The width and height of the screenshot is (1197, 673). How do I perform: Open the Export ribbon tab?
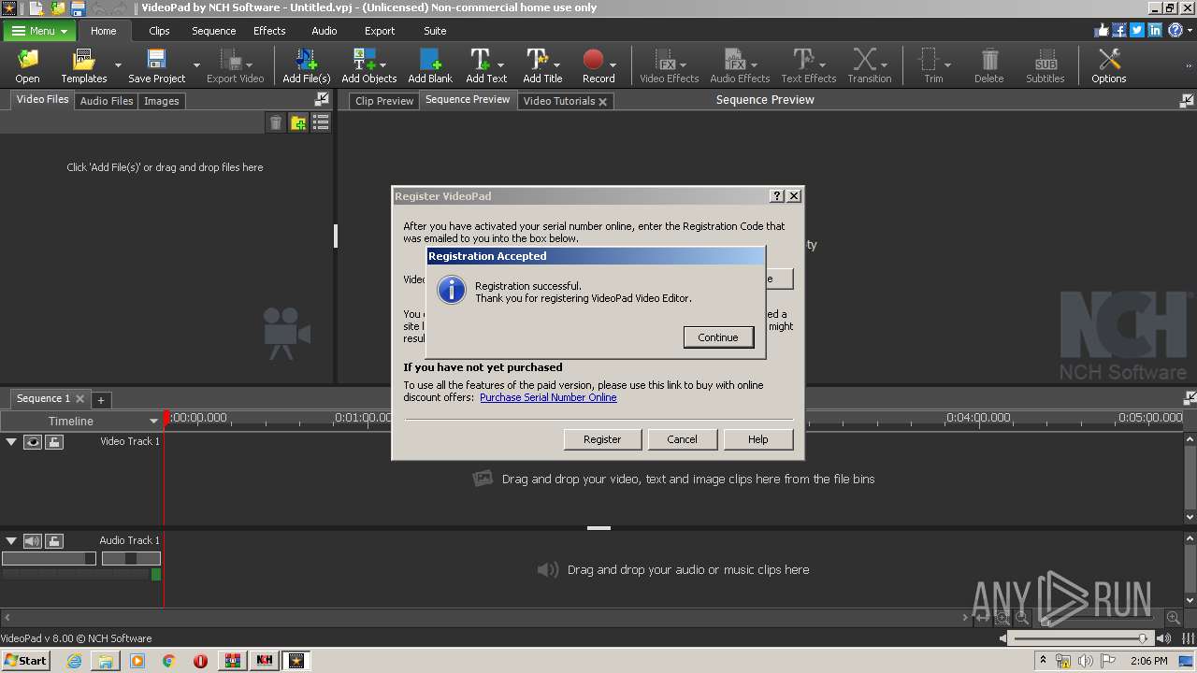[x=380, y=31]
